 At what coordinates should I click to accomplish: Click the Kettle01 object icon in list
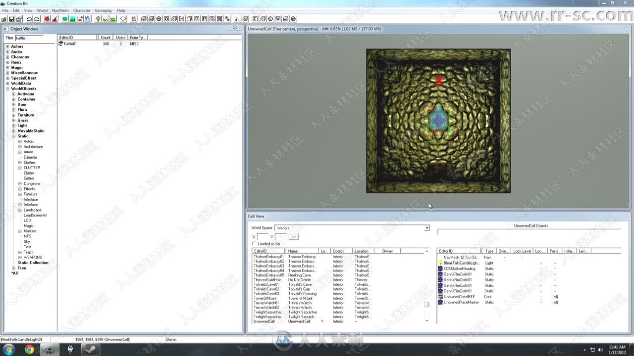tap(61, 44)
